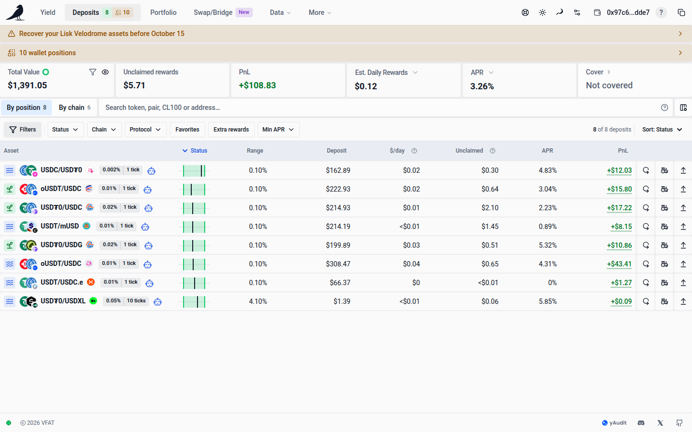This screenshot has width=692, height=432.
Task: Switch to By position view
Action: click(26, 108)
